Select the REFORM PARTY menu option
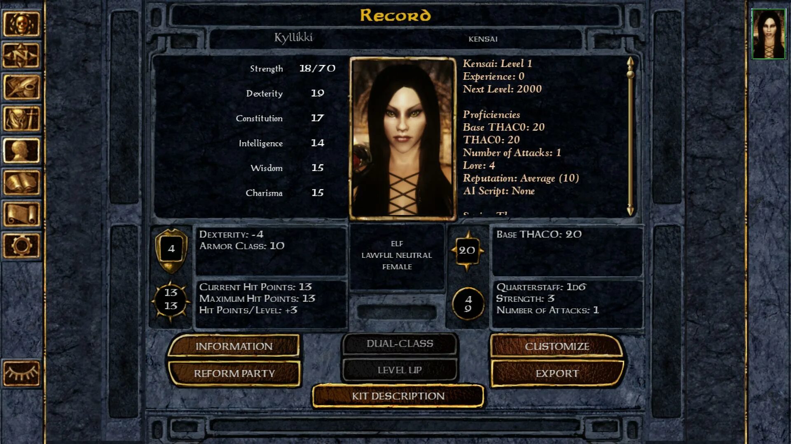Screen dimensions: 791x444 click(x=234, y=374)
